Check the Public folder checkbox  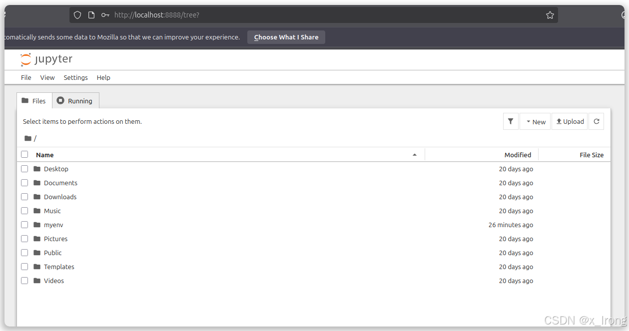tap(24, 253)
